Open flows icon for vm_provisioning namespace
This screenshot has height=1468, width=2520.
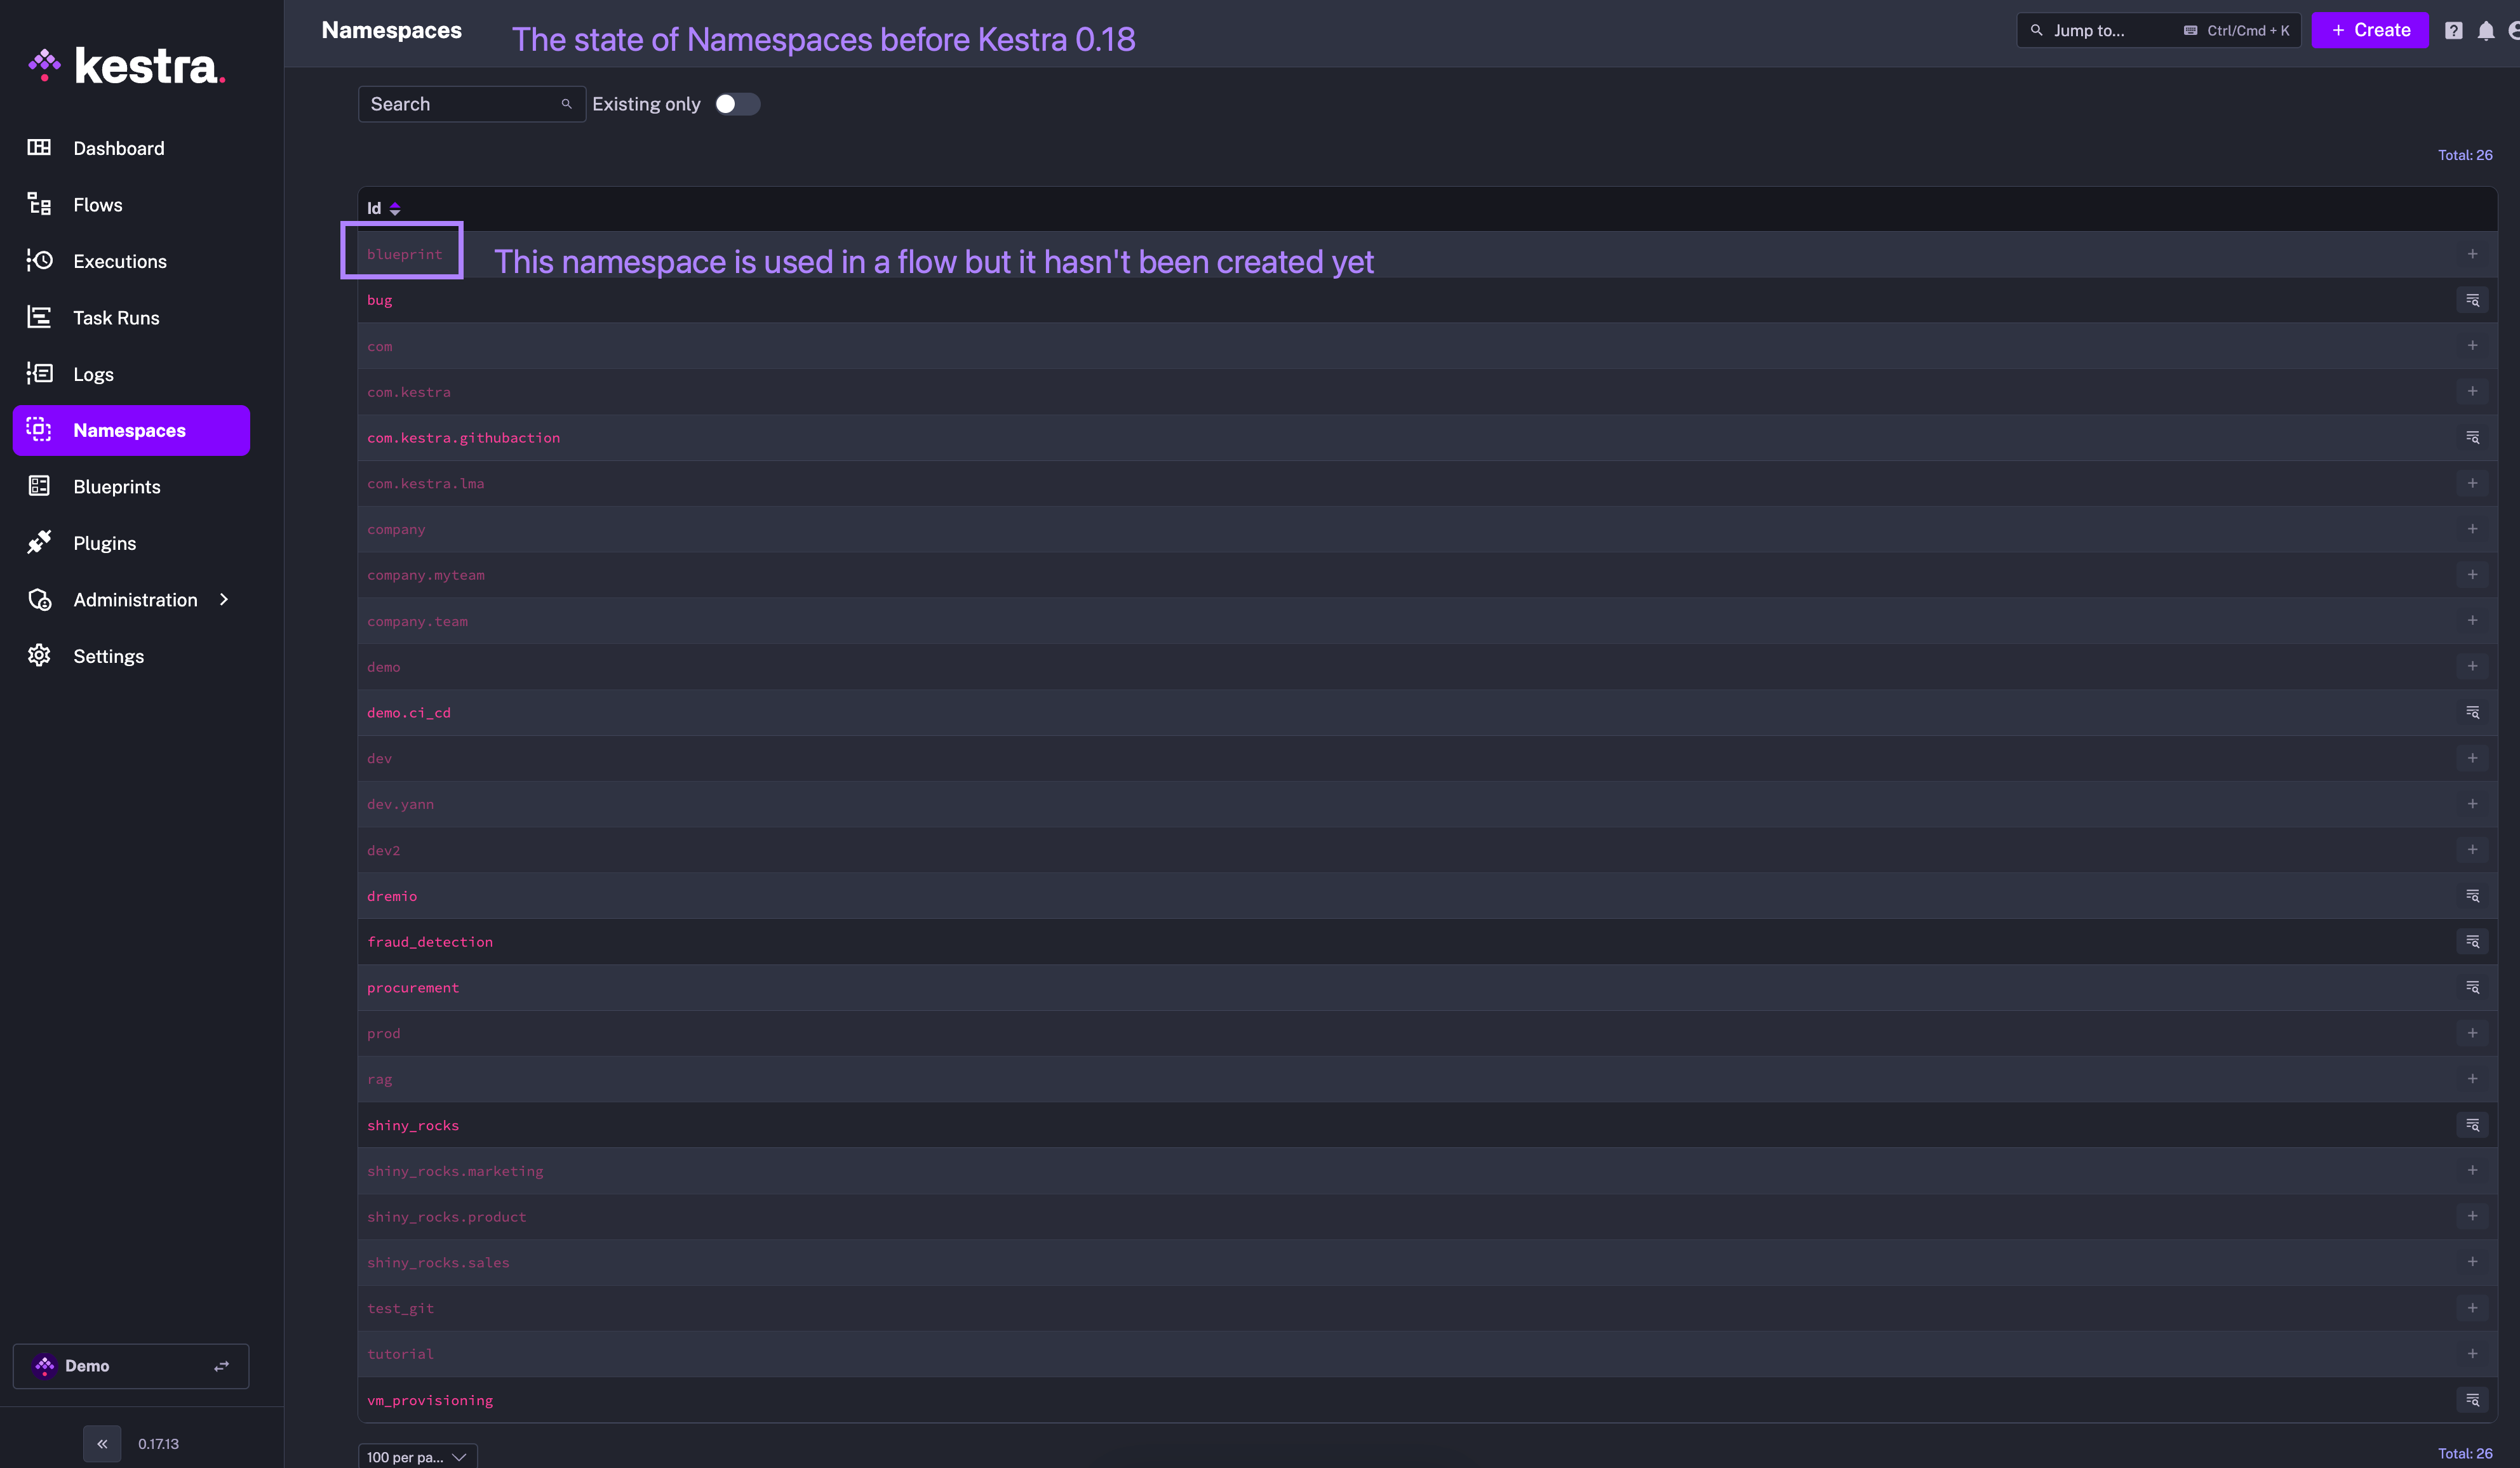point(2473,1400)
